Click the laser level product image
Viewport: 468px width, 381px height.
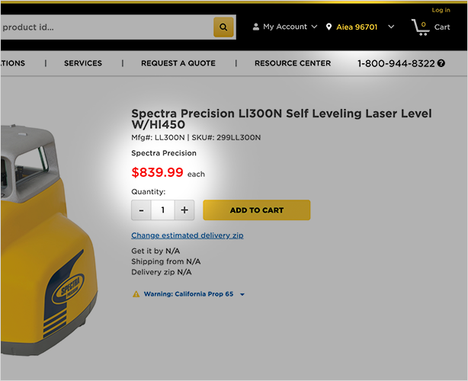click(x=46, y=244)
